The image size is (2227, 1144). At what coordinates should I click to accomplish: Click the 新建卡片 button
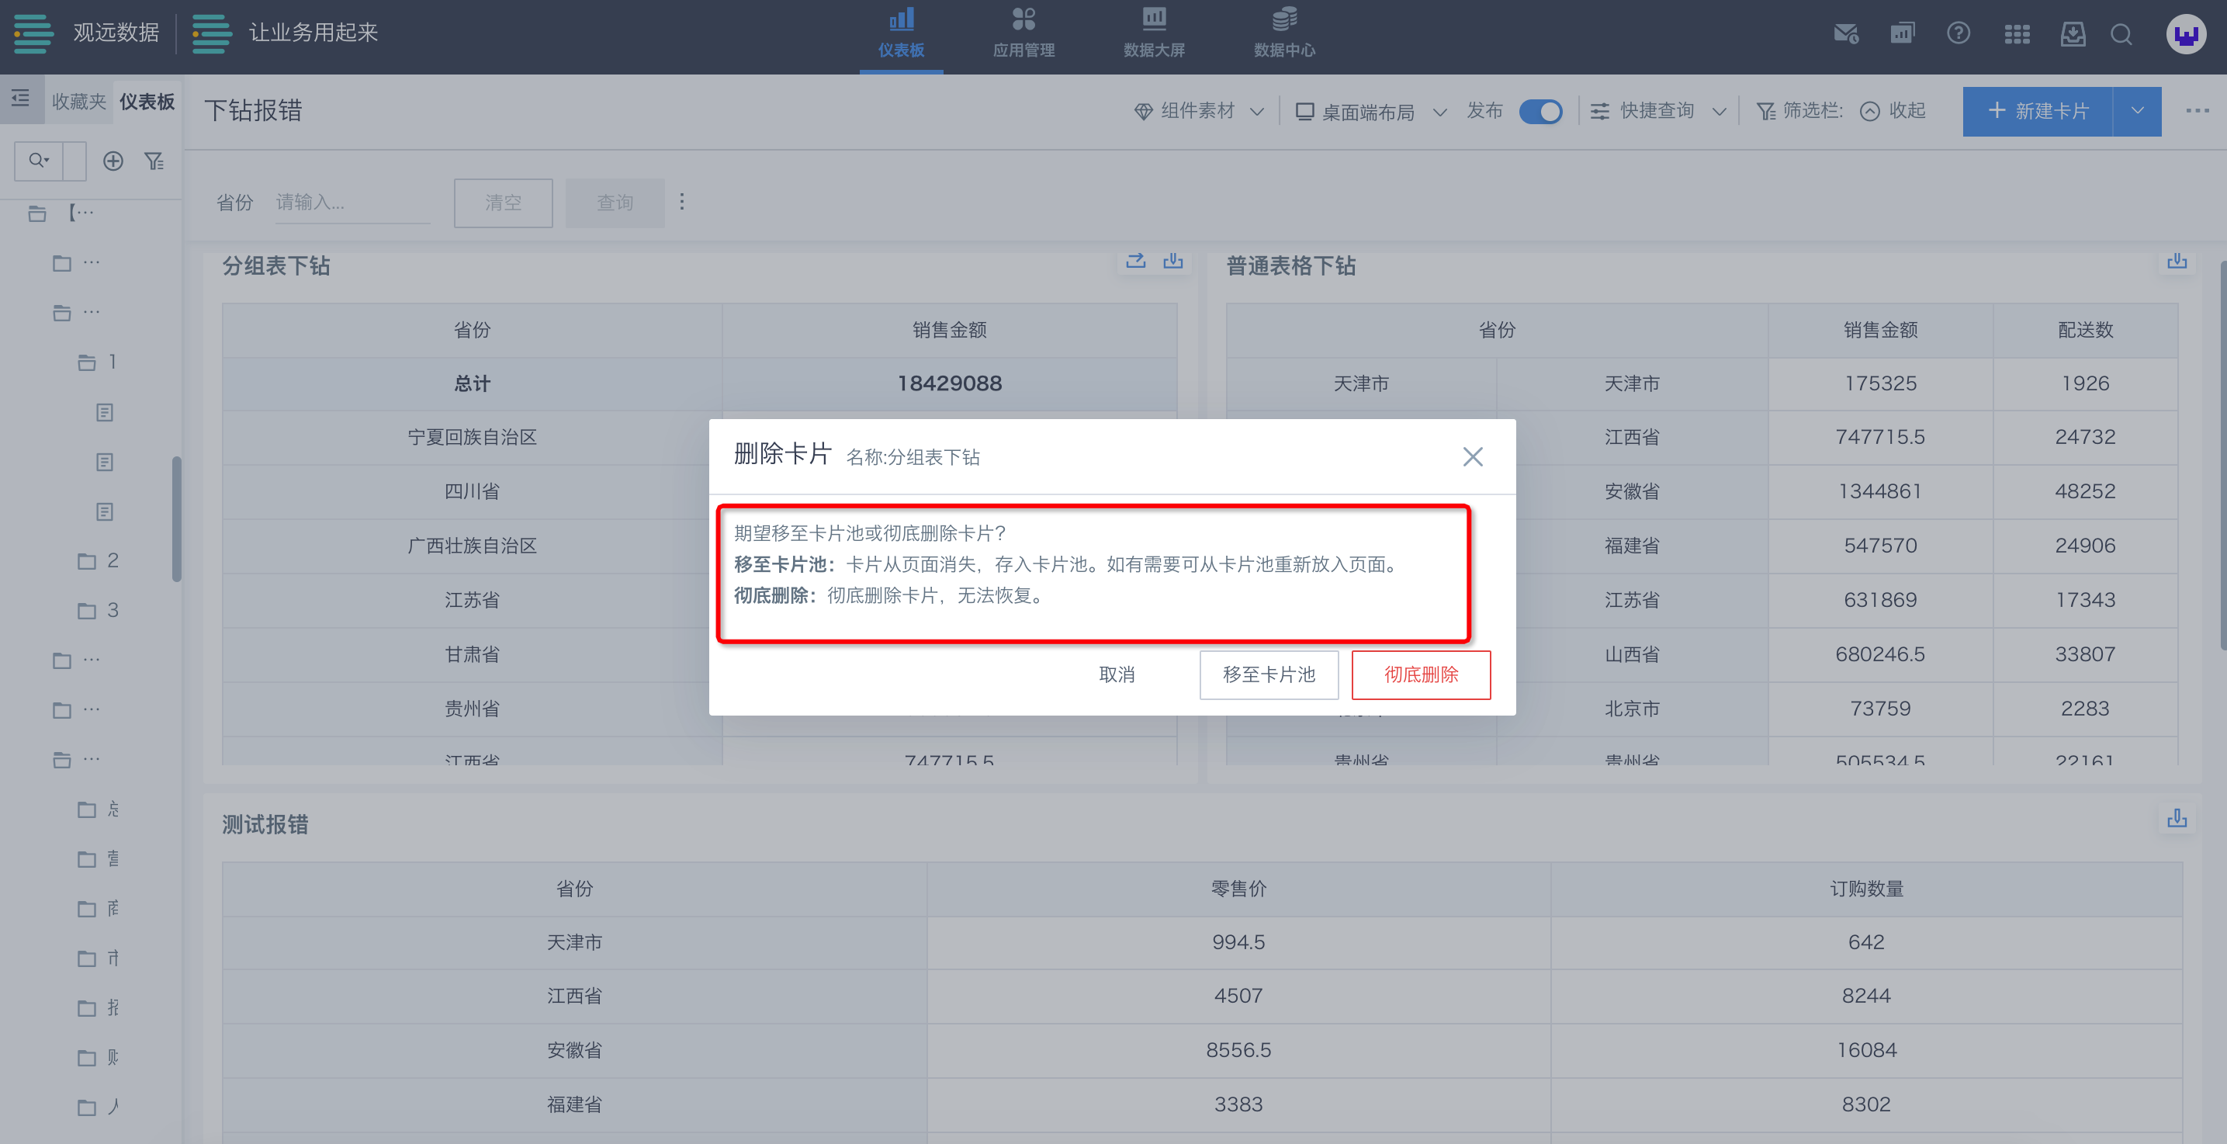(2038, 112)
